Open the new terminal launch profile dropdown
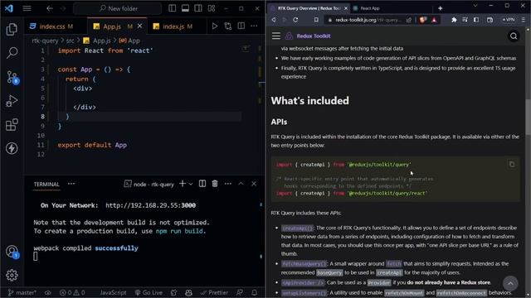This screenshot has height=298, width=531. (191, 184)
